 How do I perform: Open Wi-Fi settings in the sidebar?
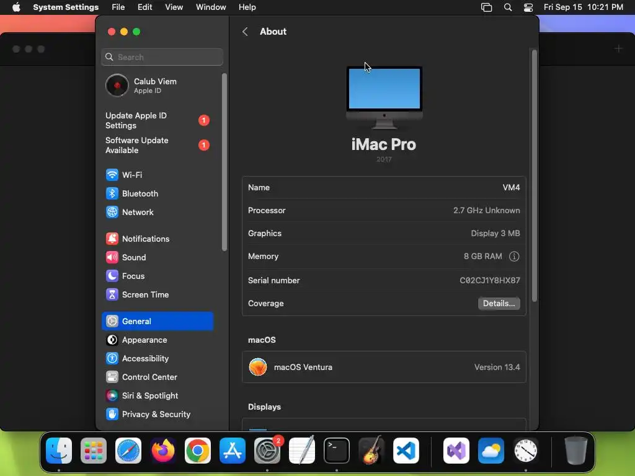pyautogui.click(x=157, y=175)
